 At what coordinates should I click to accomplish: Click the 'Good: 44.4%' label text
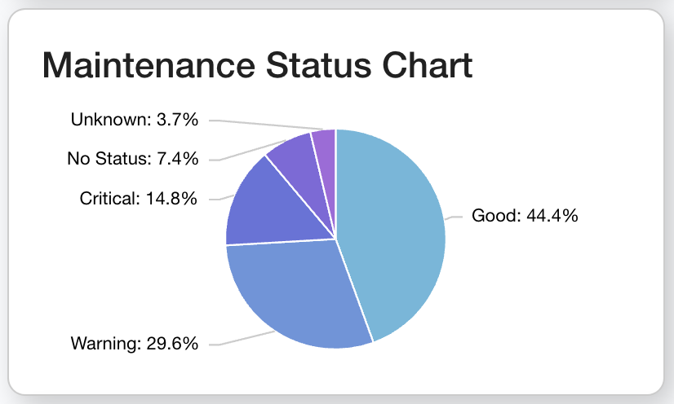(x=525, y=217)
